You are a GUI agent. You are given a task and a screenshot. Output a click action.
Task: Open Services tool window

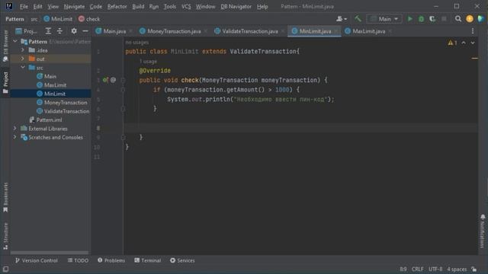[x=182, y=260]
